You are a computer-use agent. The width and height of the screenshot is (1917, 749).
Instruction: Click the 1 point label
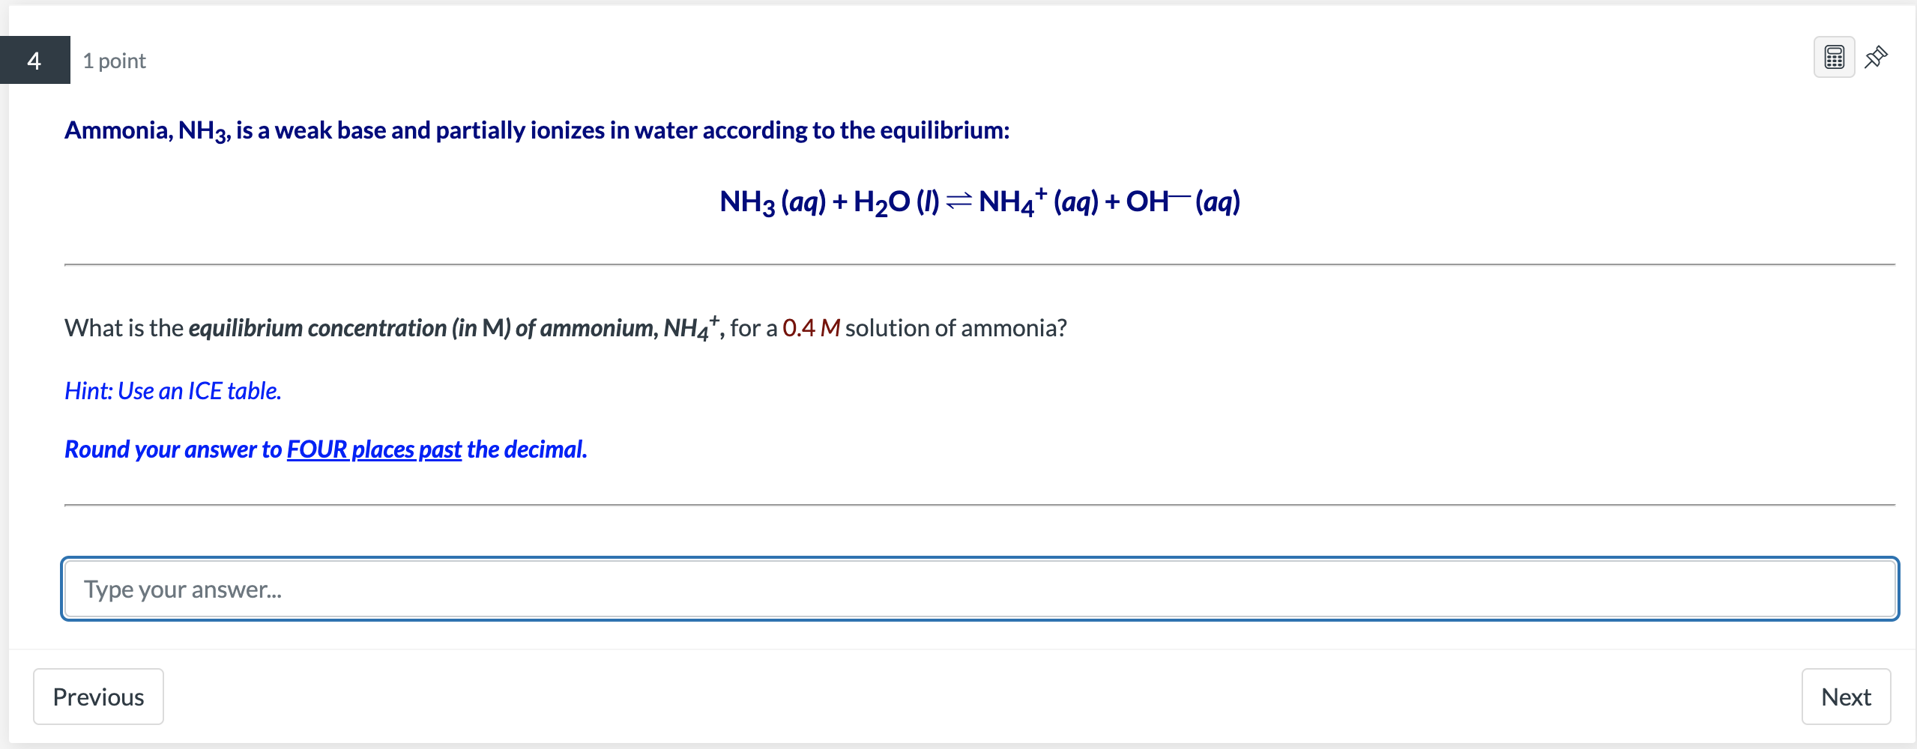tap(114, 61)
